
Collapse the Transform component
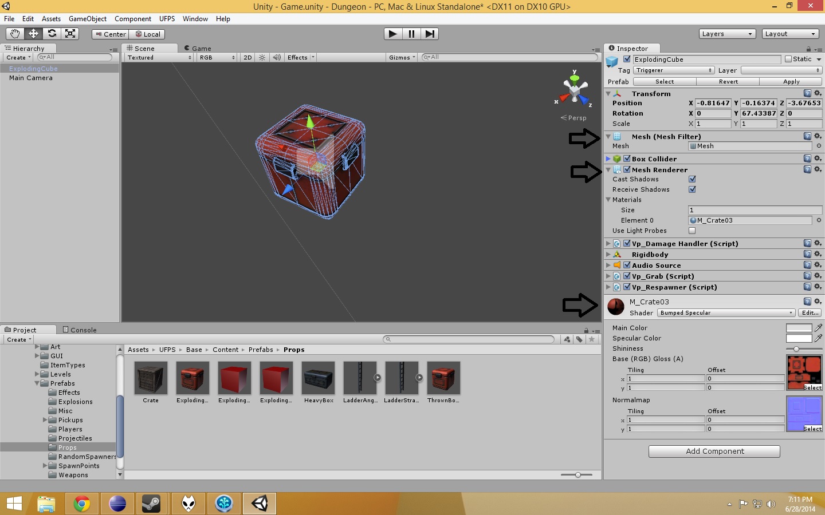[608, 94]
